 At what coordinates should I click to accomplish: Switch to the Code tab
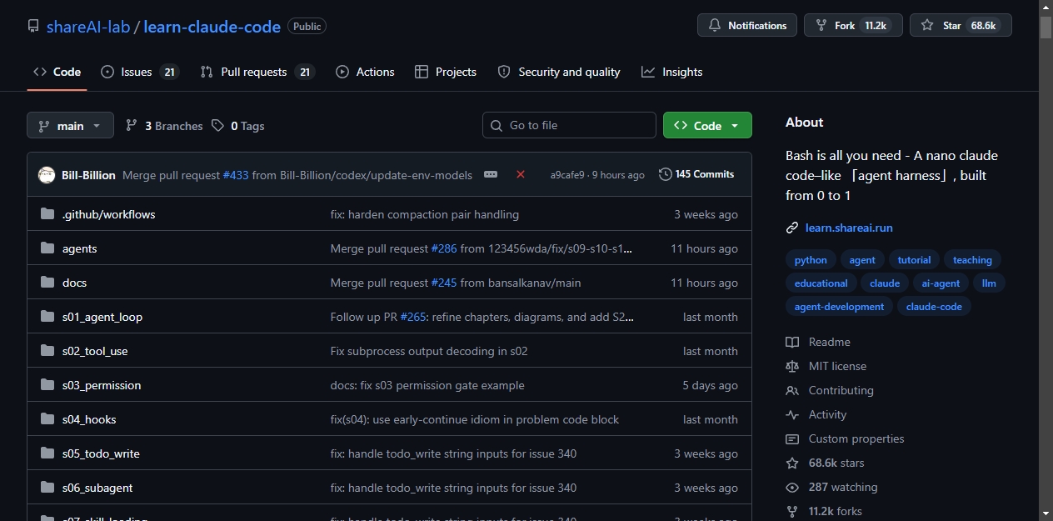[57, 72]
